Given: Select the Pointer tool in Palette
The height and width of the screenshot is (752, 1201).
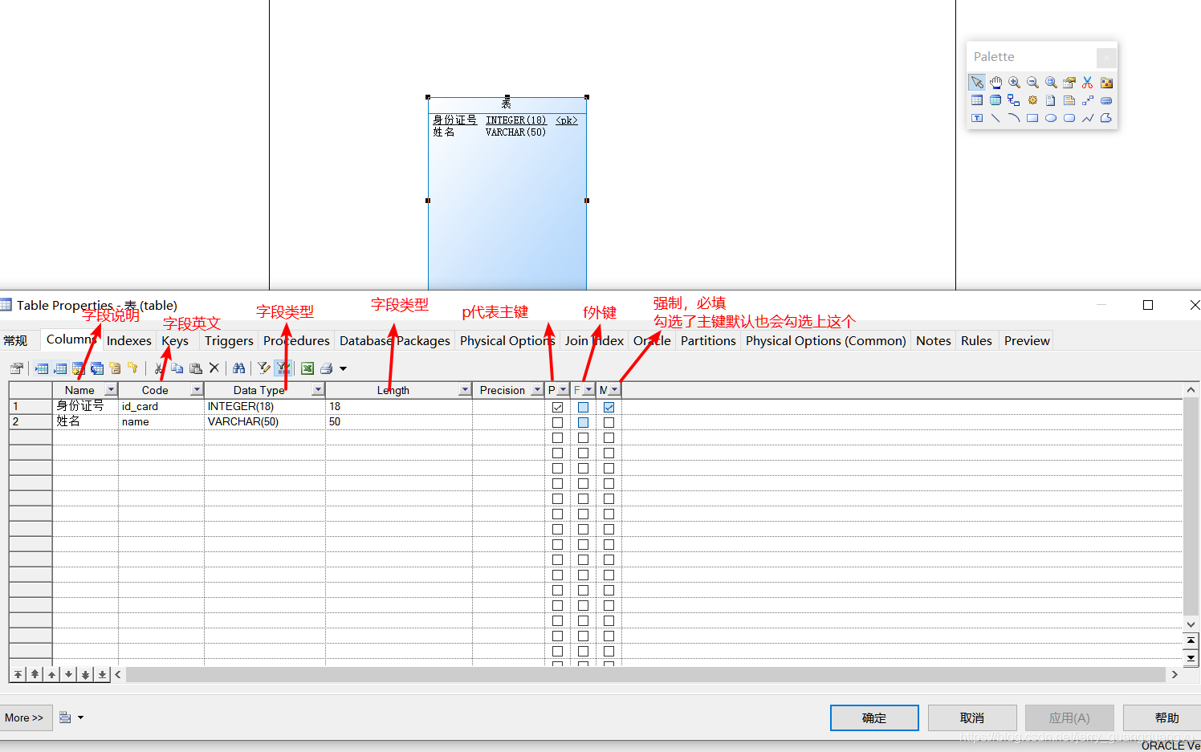Looking at the screenshot, I should (x=977, y=82).
